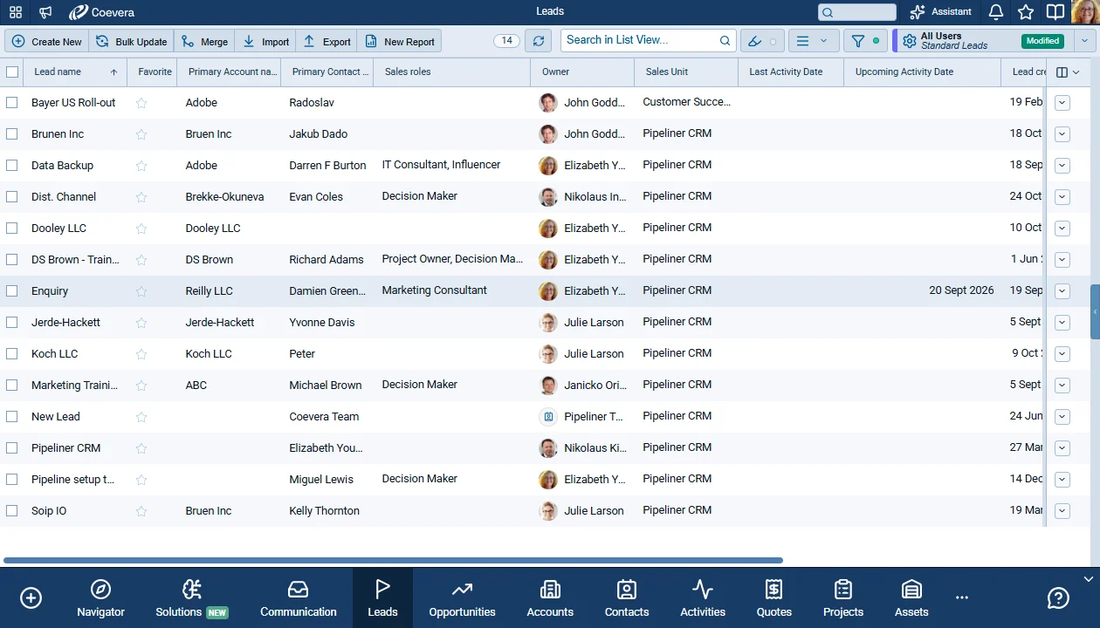The image size is (1100, 628).
Task: Expand the view type list dropdown
Action: point(814,41)
